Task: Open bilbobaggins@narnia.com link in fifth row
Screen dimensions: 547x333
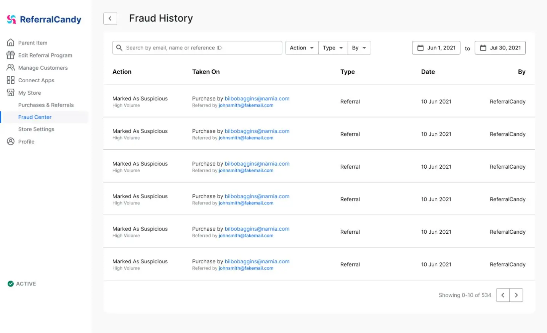Action: 257,229
